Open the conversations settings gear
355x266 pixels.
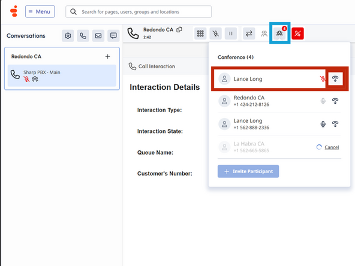click(x=68, y=36)
